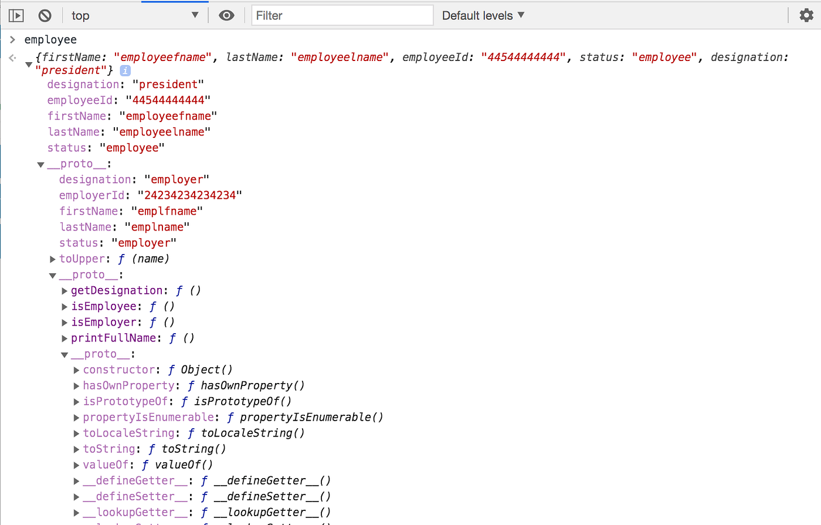
Task: Select the getDesignation property label
Action: click(x=117, y=290)
